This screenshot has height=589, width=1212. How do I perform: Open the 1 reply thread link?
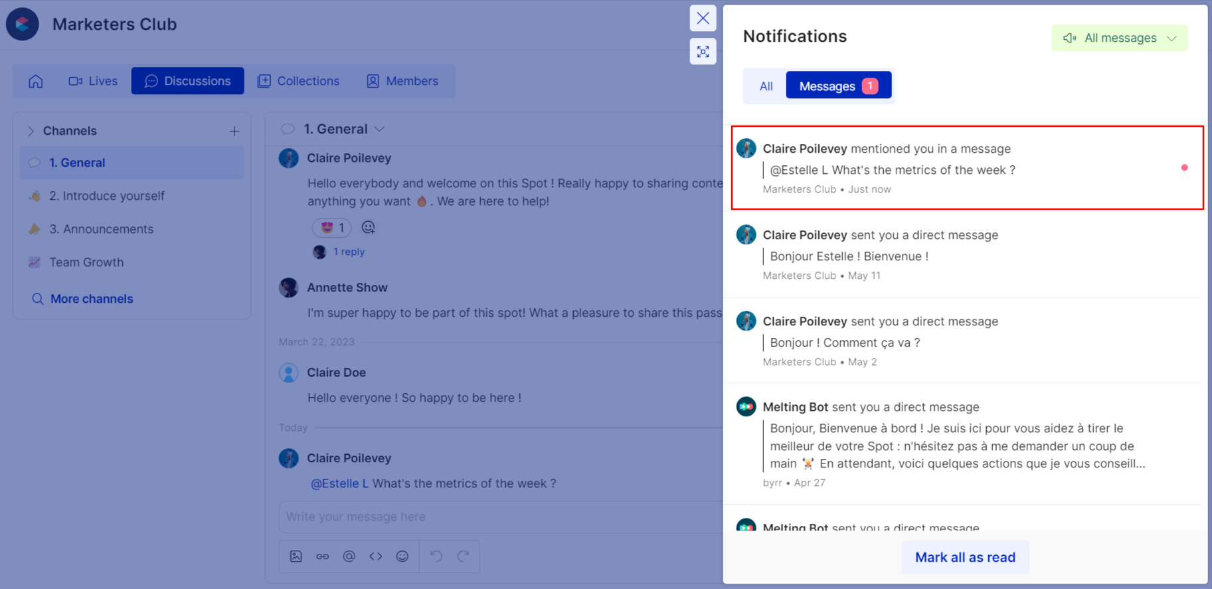coord(349,252)
